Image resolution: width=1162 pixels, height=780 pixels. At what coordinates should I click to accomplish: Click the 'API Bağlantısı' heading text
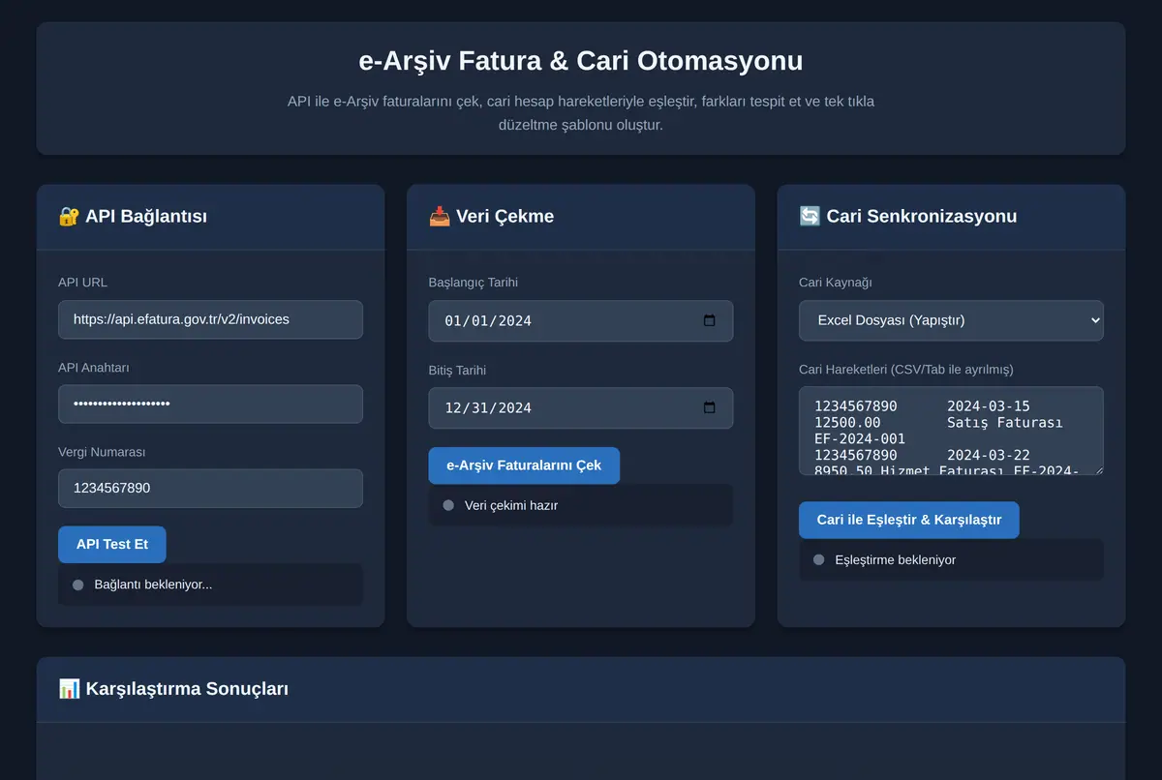pyautogui.click(x=146, y=216)
